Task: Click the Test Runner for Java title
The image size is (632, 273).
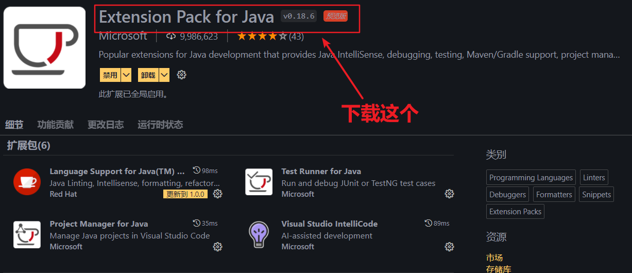Action: (x=321, y=172)
